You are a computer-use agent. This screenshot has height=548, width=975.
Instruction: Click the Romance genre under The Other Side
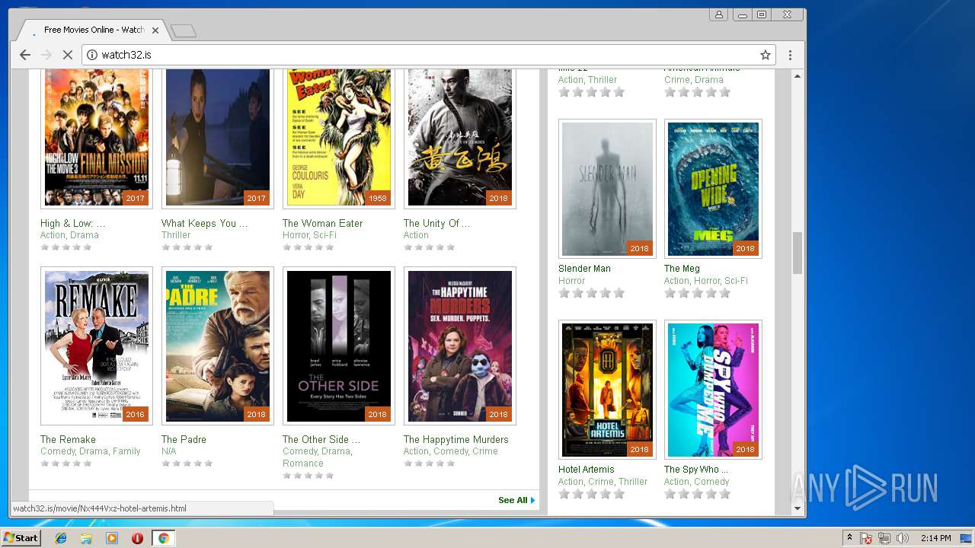(x=303, y=464)
